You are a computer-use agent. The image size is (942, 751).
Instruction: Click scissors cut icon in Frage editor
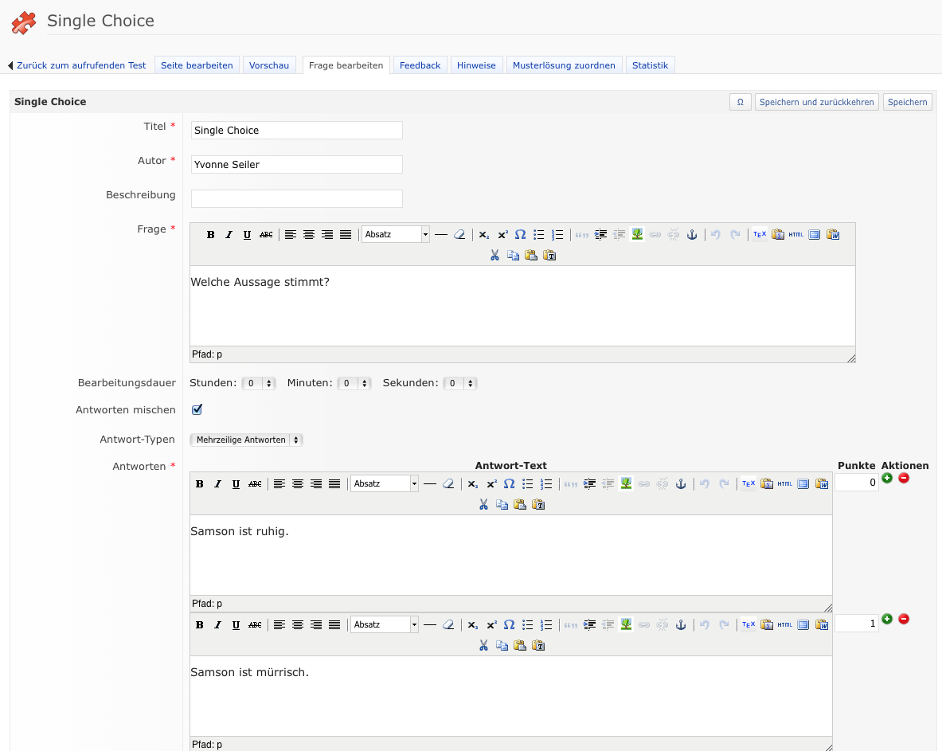tap(494, 256)
